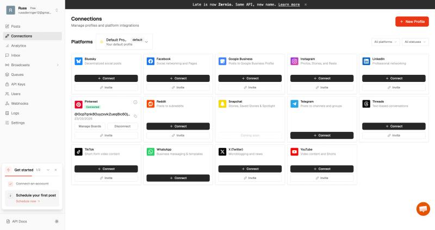Connect a Google Business account
The image size is (435, 230).
[x=250, y=78]
